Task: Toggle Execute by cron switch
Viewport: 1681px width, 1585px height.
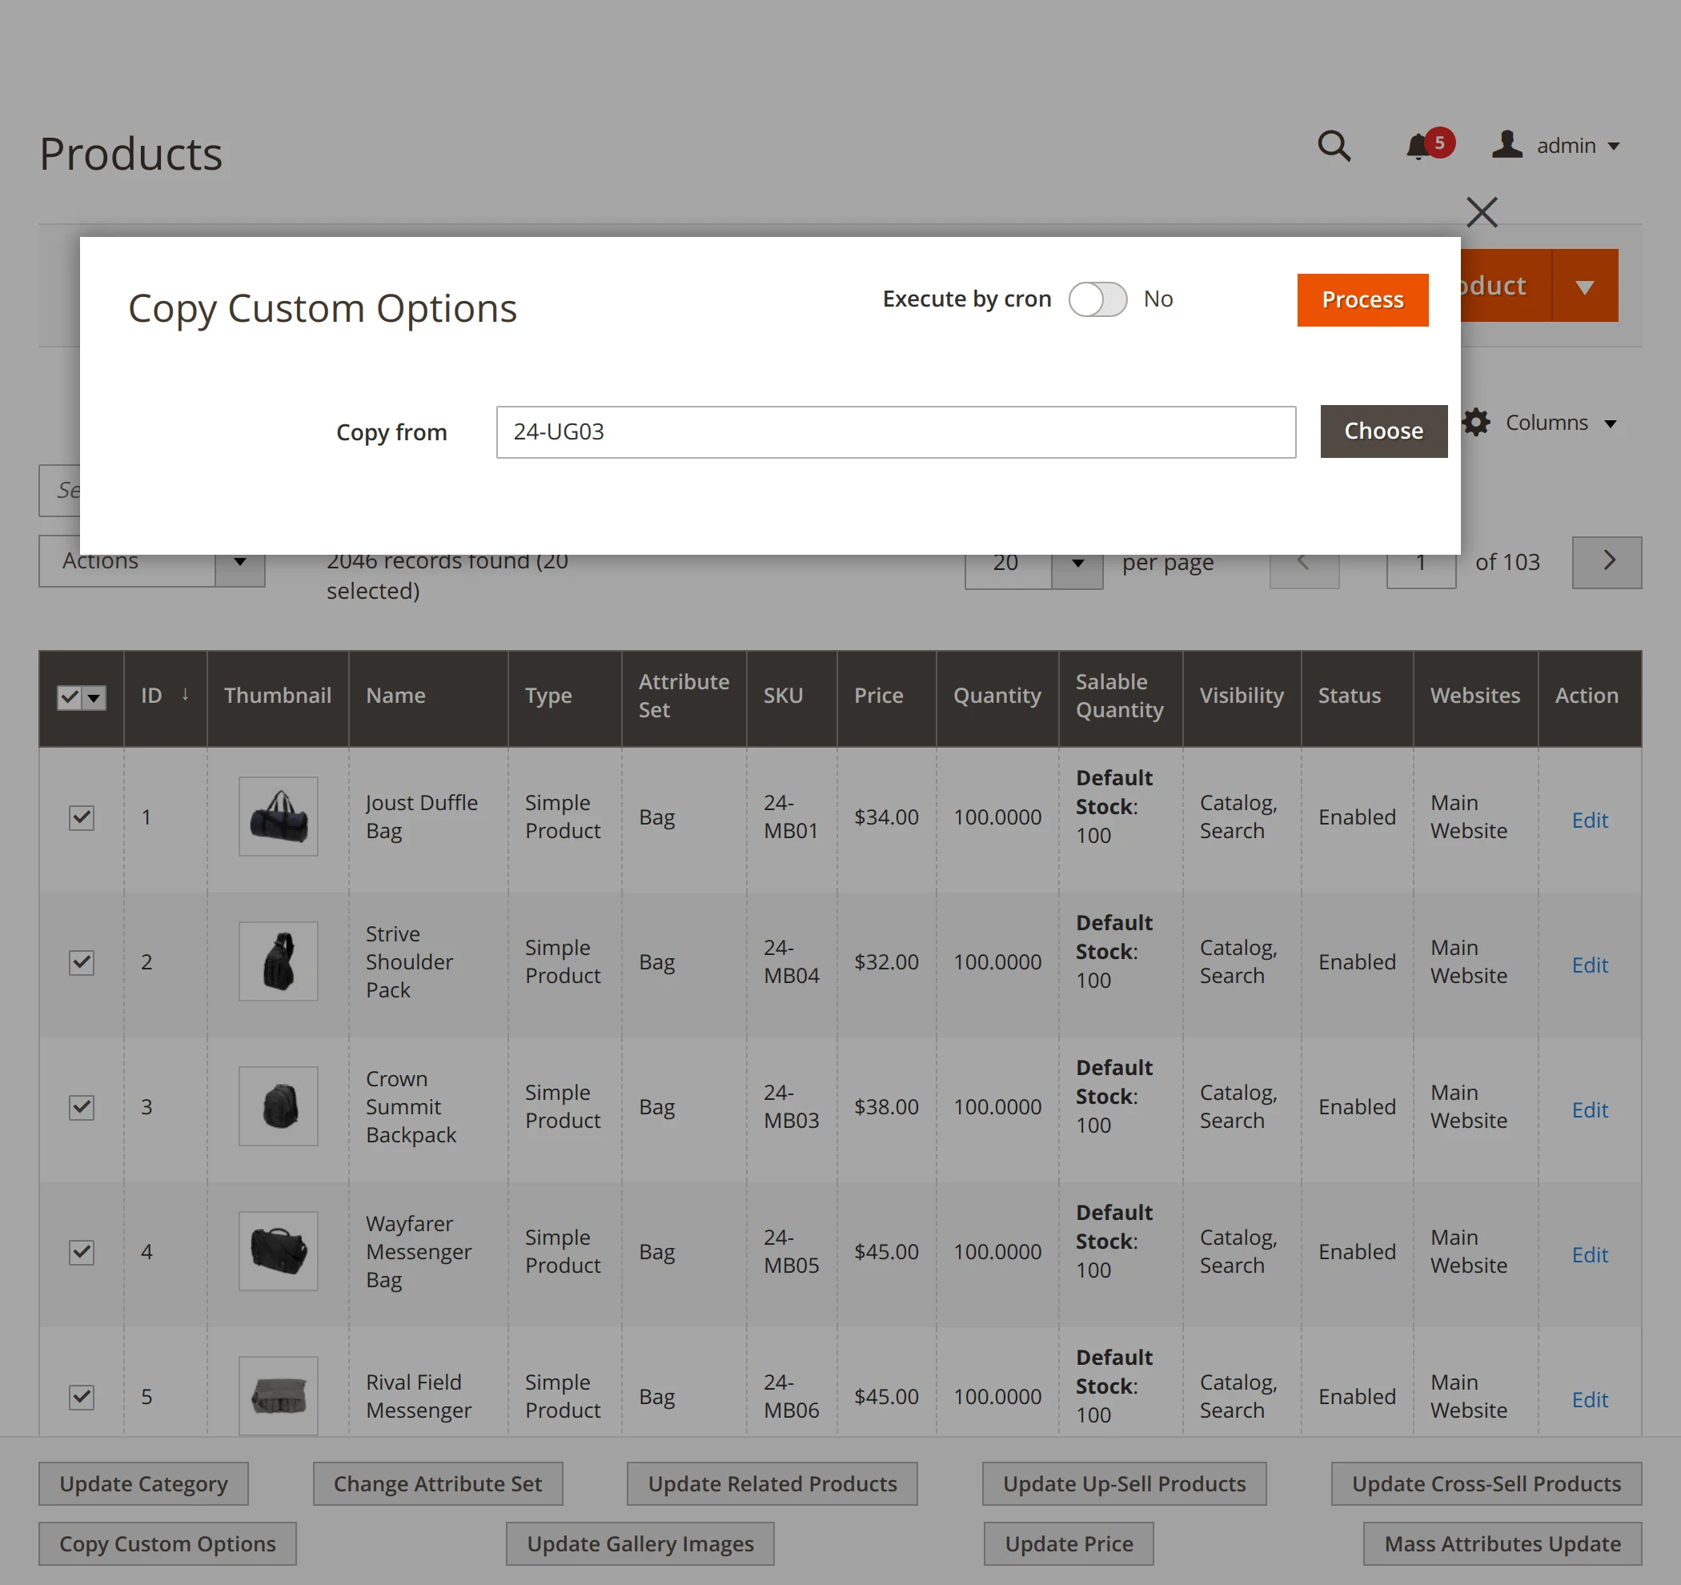Action: (x=1097, y=299)
